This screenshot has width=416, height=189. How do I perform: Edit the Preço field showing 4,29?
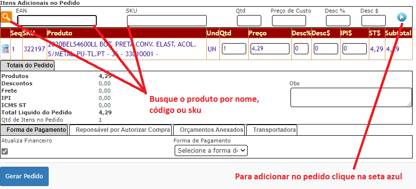[270, 49]
